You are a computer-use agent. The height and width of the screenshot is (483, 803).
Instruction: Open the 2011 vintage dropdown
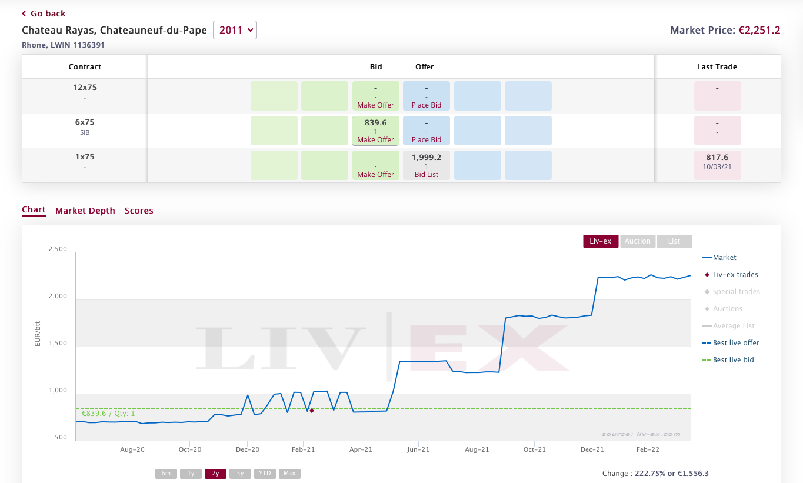235,30
